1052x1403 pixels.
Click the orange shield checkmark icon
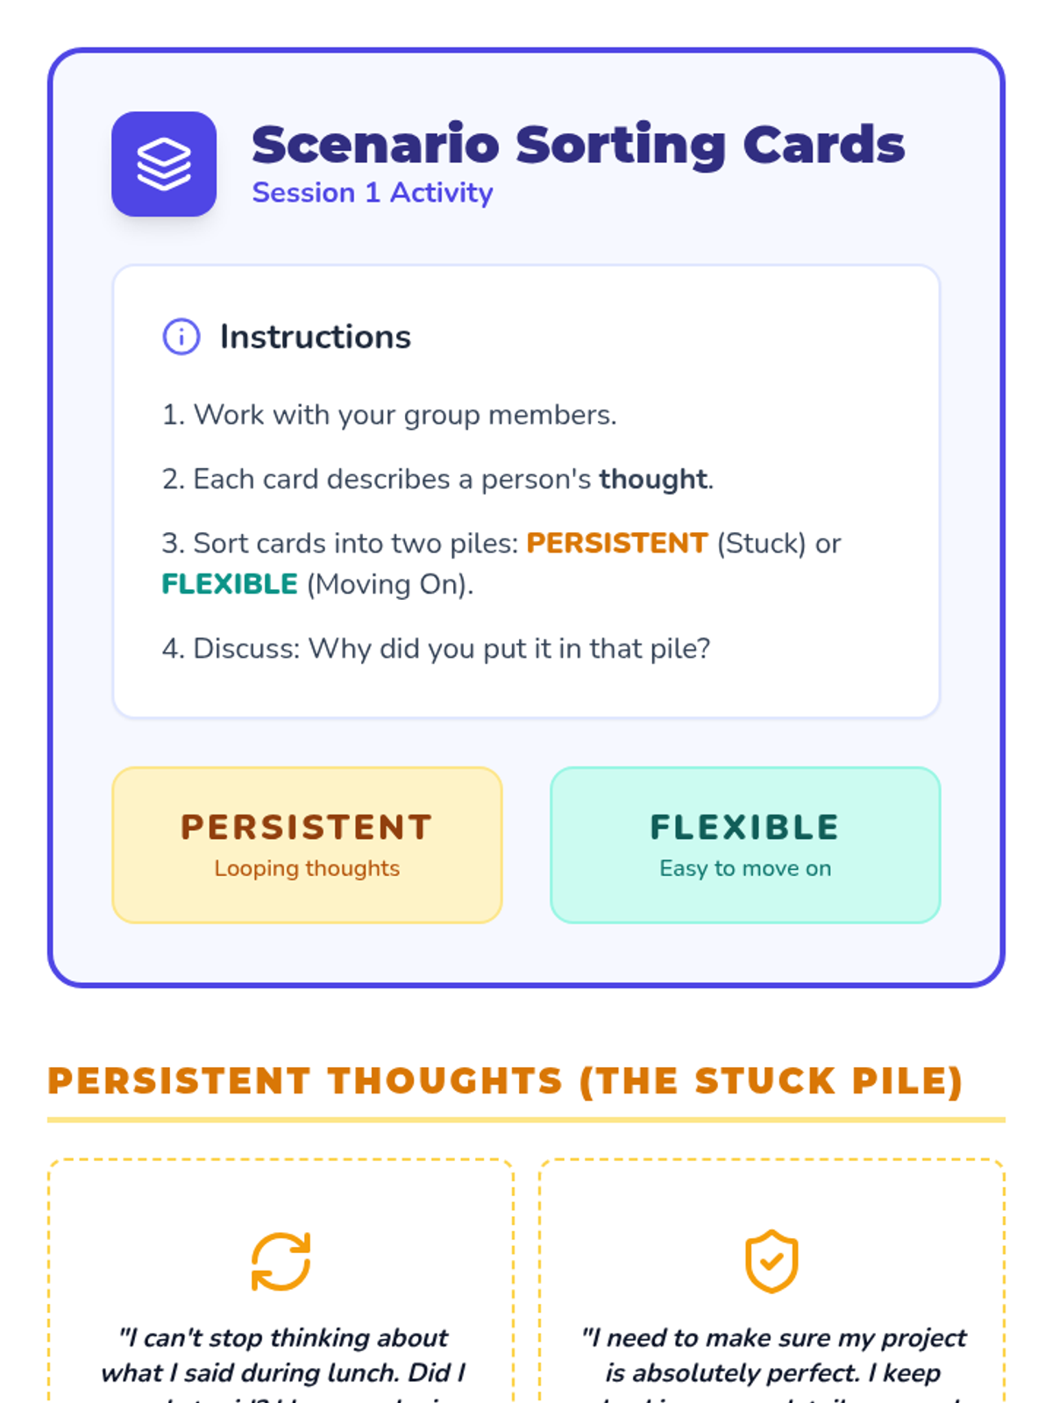pyautogui.click(x=771, y=1262)
